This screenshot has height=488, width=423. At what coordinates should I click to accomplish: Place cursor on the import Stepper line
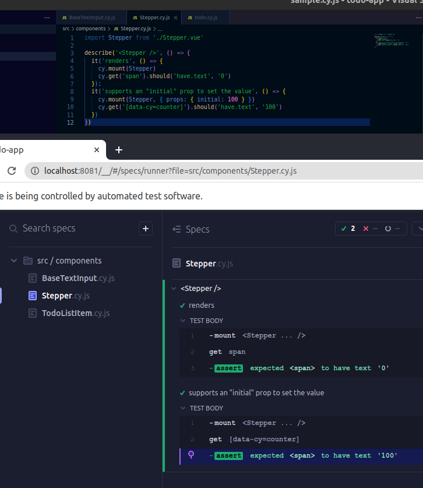144,38
